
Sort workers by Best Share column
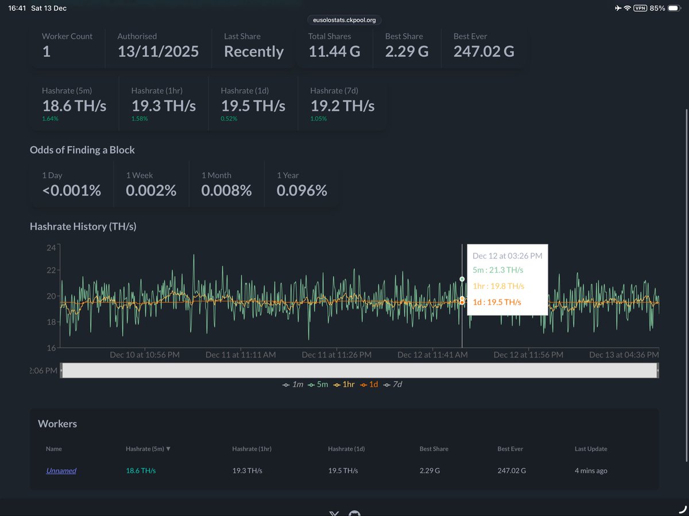(434, 449)
